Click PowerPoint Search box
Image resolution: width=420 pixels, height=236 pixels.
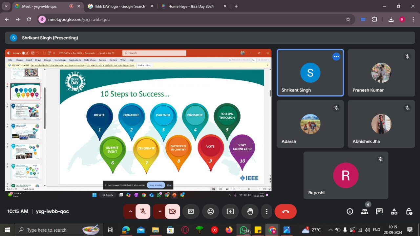pyautogui.click(x=154, y=53)
